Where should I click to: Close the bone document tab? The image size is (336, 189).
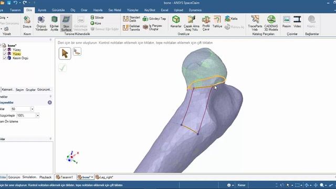[x=92, y=177]
